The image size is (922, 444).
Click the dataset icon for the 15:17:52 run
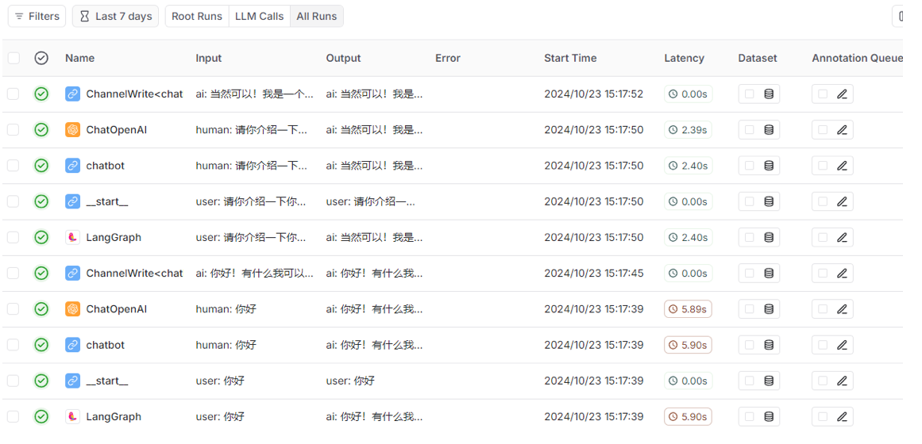pyautogui.click(x=769, y=94)
